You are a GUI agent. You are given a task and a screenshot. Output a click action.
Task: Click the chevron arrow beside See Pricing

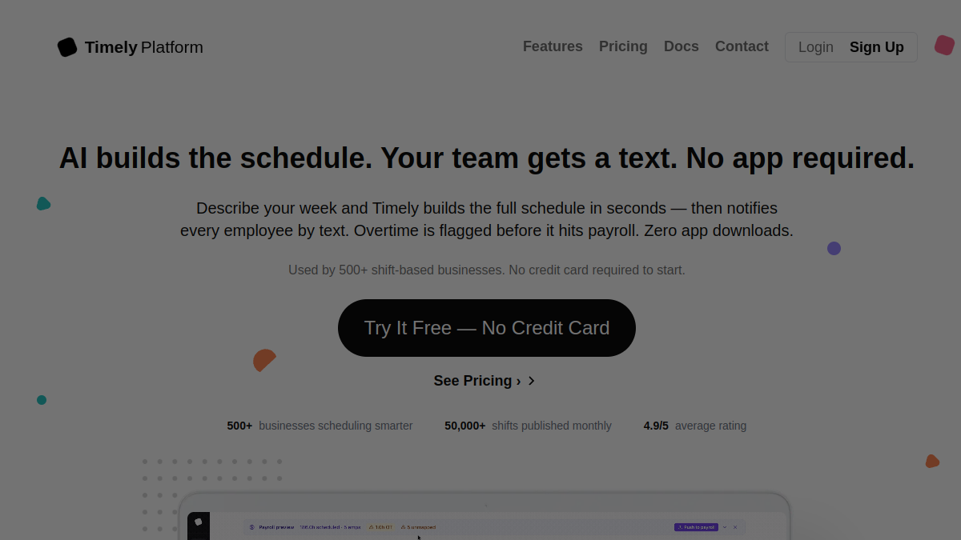(x=532, y=381)
